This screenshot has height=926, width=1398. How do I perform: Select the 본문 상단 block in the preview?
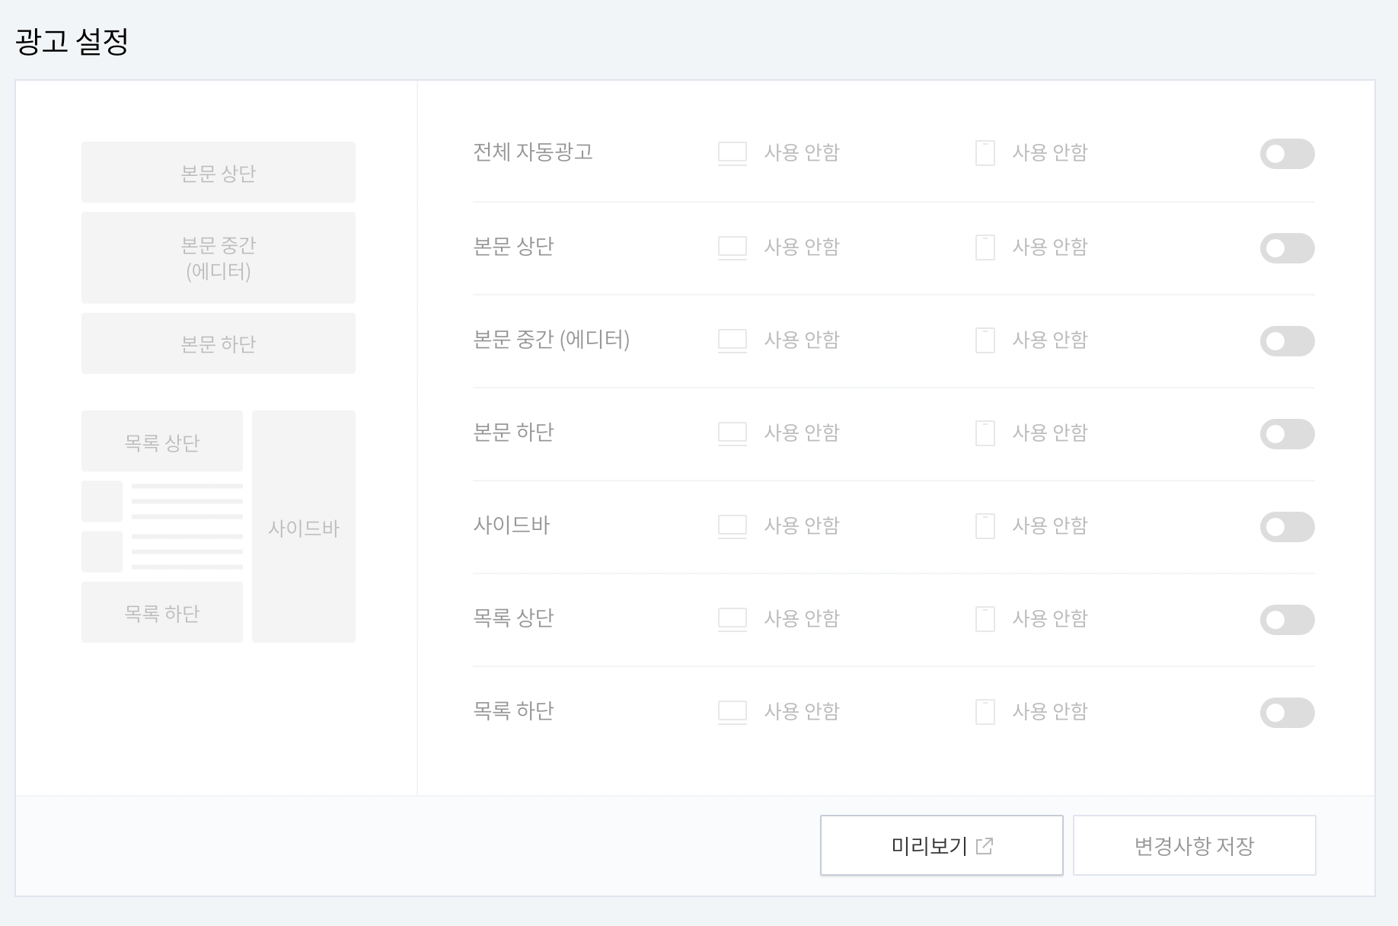pos(218,171)
